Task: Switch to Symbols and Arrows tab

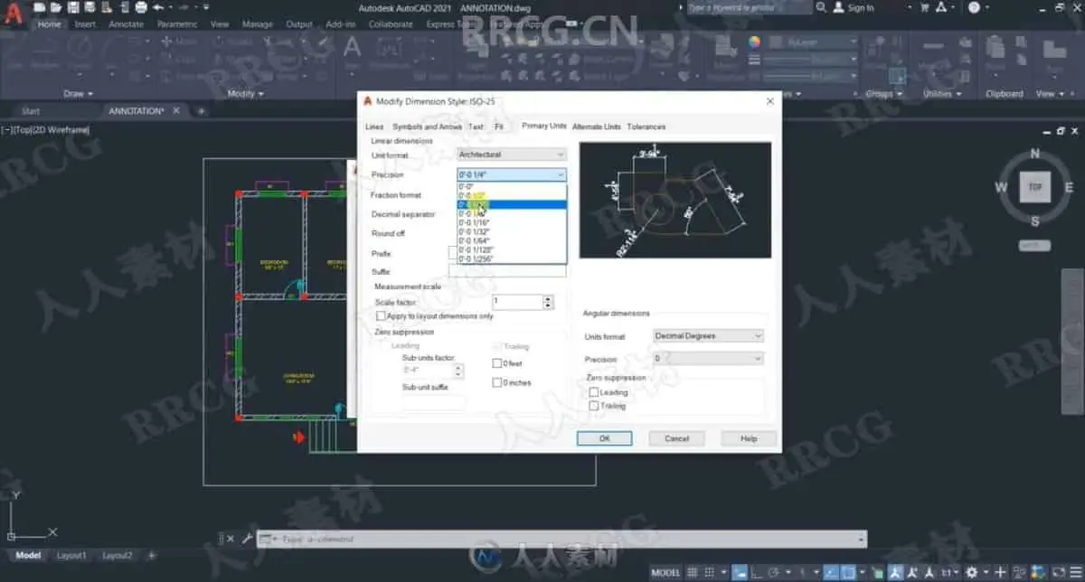Action: pos(427,127)
